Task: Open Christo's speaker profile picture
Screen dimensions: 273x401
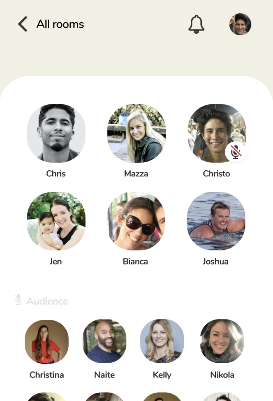Action: click(217, 133)
